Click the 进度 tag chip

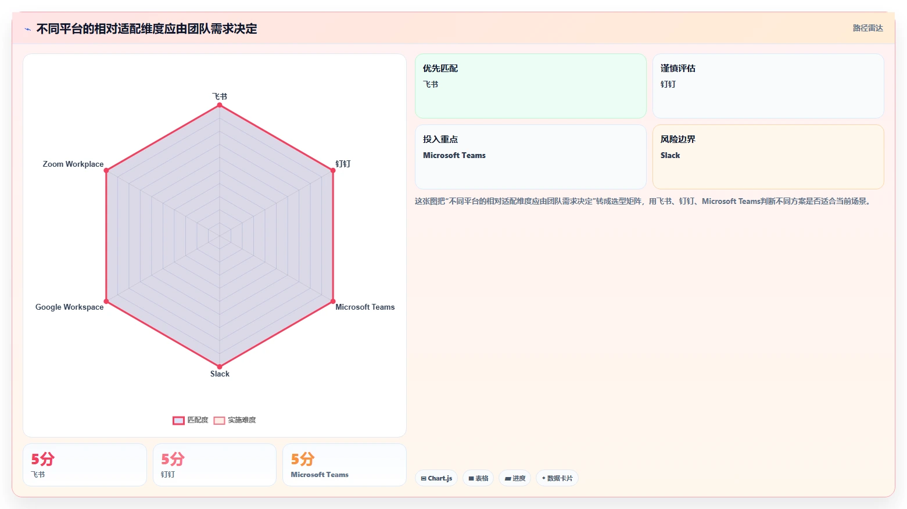pos(515,478)
